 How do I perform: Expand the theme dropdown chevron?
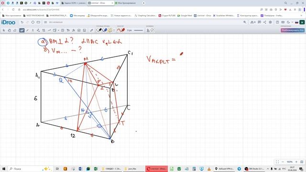pos(292,22)
